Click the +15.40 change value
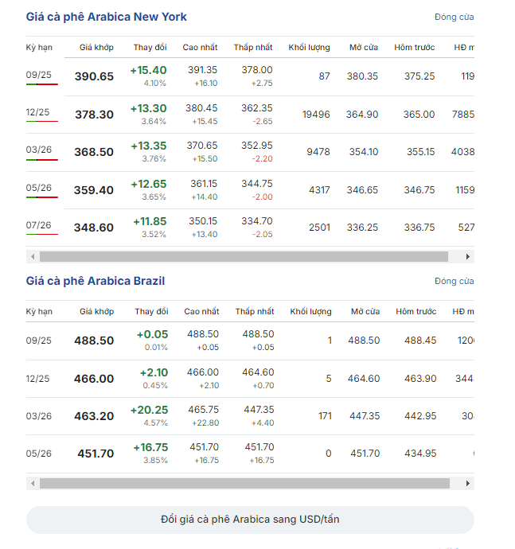 (x=149, y=70)
